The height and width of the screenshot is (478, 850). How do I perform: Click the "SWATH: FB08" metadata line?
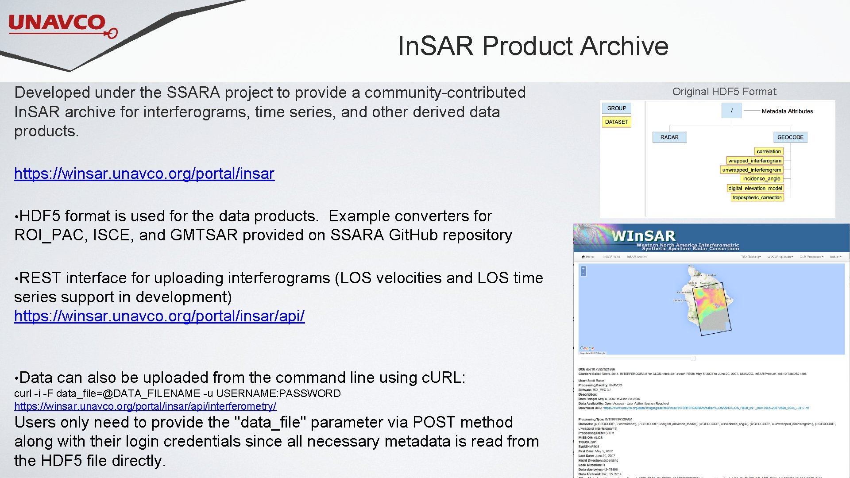click(589, 447)
